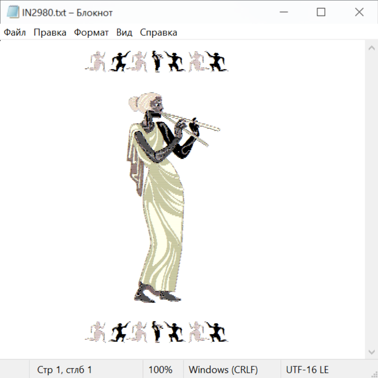Click the 100% zoom indicator

click(160, 370)
